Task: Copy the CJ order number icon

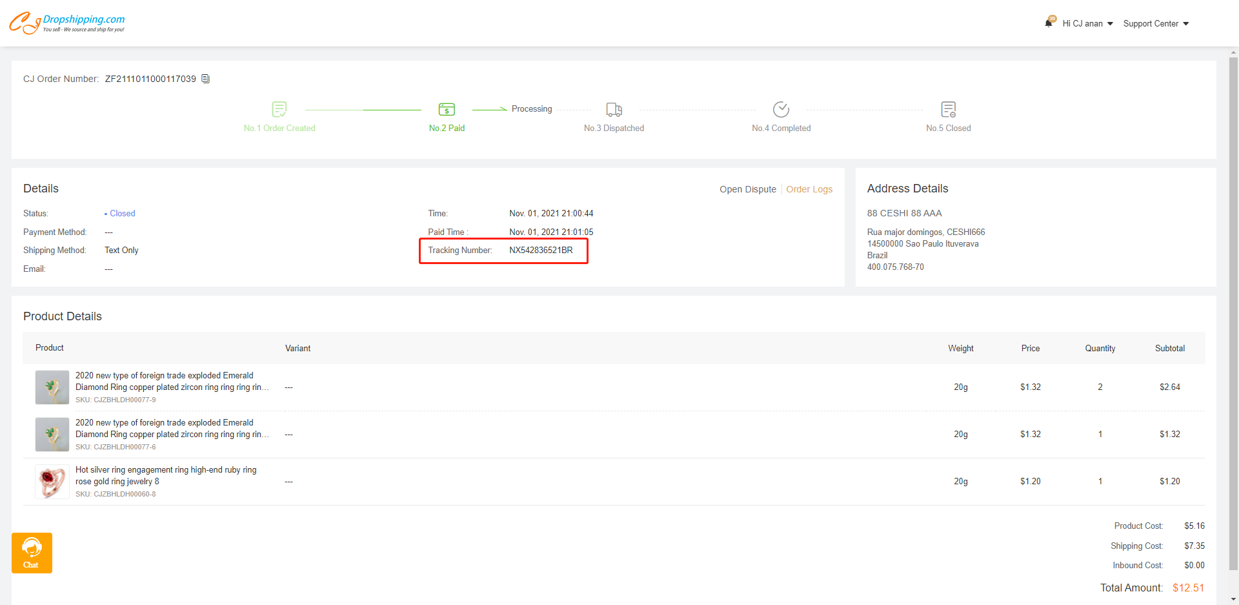Action: (205, 79)
